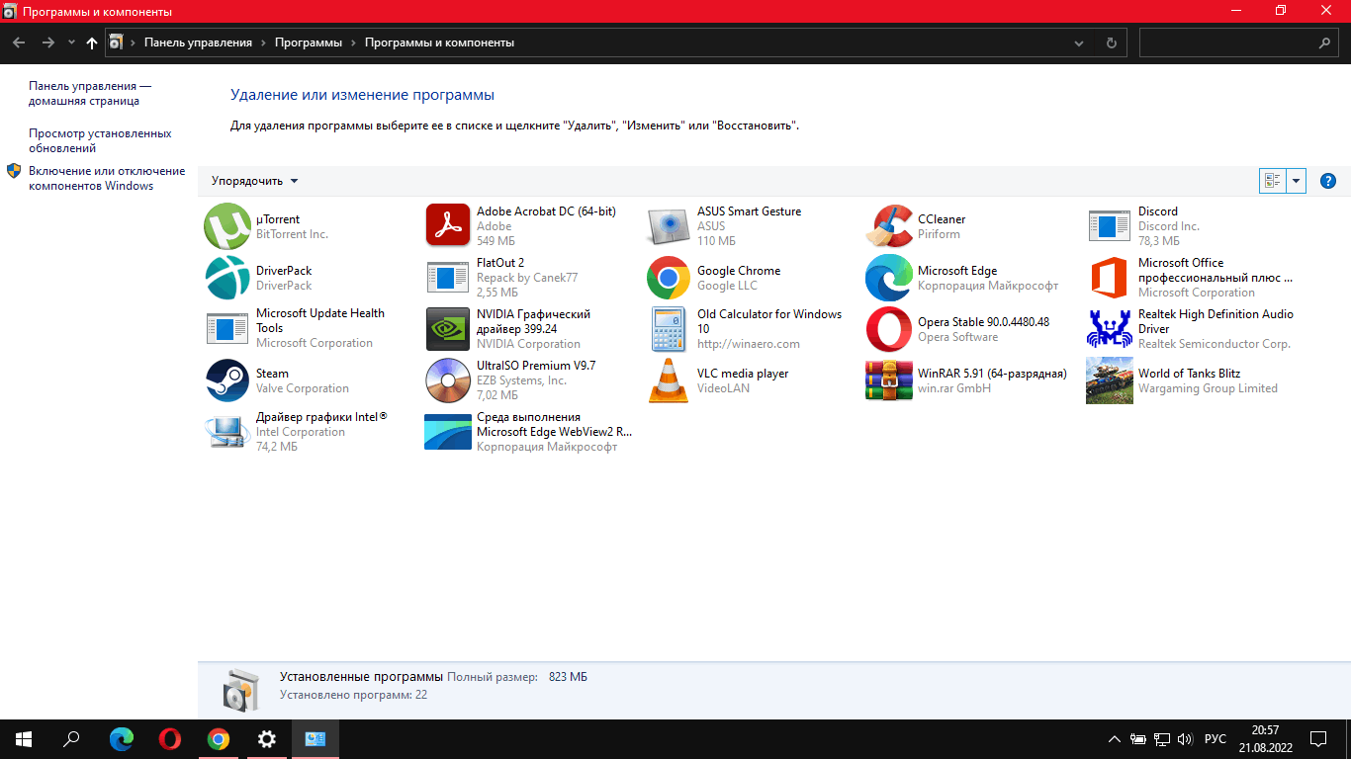
Task: Click Программы и компоненты breadcrumb
Action: tap(439, 42)
